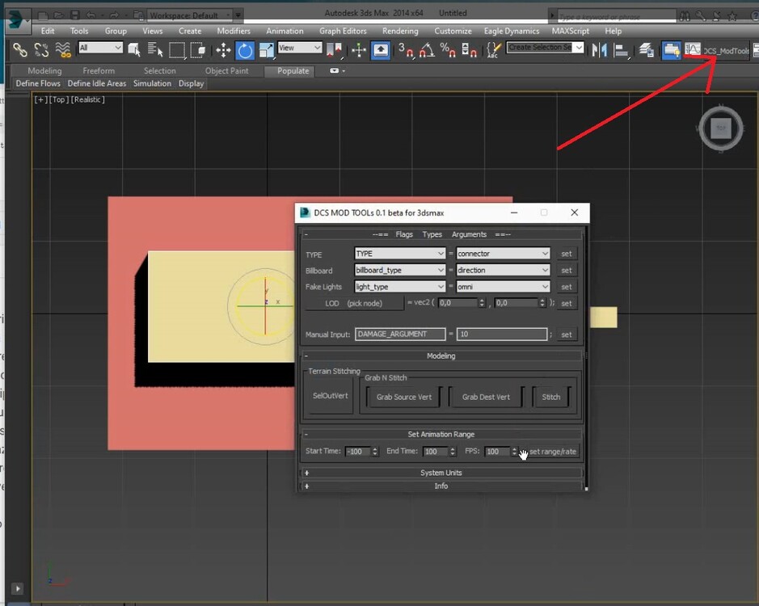The width and height of the screenshot is (759, 606).
Task: Click the Select Object arrow tool
Action: click(134, 51)
